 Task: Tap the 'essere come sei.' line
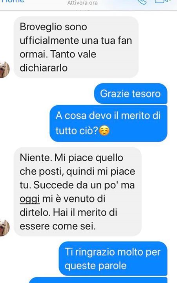[58, 226]
